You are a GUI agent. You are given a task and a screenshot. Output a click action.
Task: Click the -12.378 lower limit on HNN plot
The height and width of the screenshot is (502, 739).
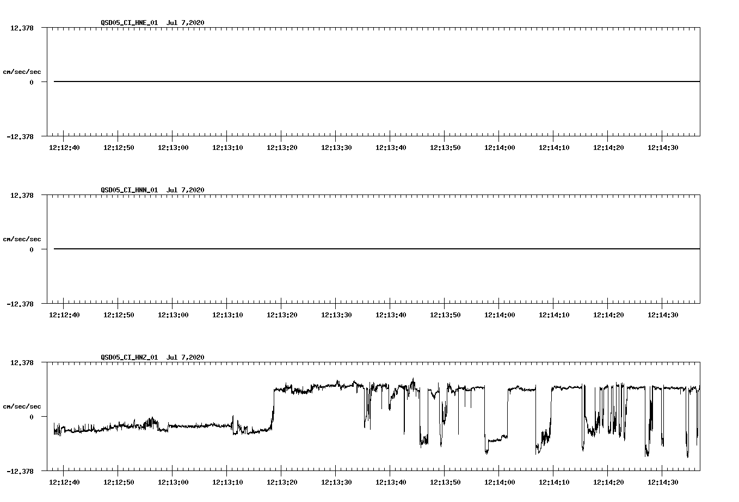(21, 304)
